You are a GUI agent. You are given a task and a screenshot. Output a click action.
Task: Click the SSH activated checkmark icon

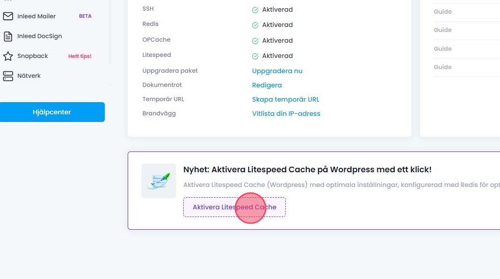tap(255, 10)
